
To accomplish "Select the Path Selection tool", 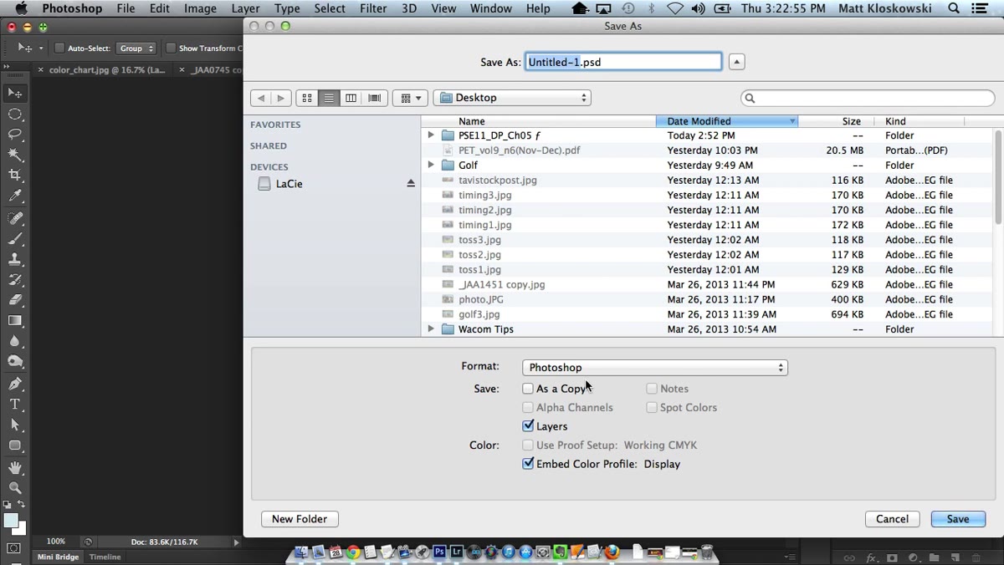I will [15, 425].
